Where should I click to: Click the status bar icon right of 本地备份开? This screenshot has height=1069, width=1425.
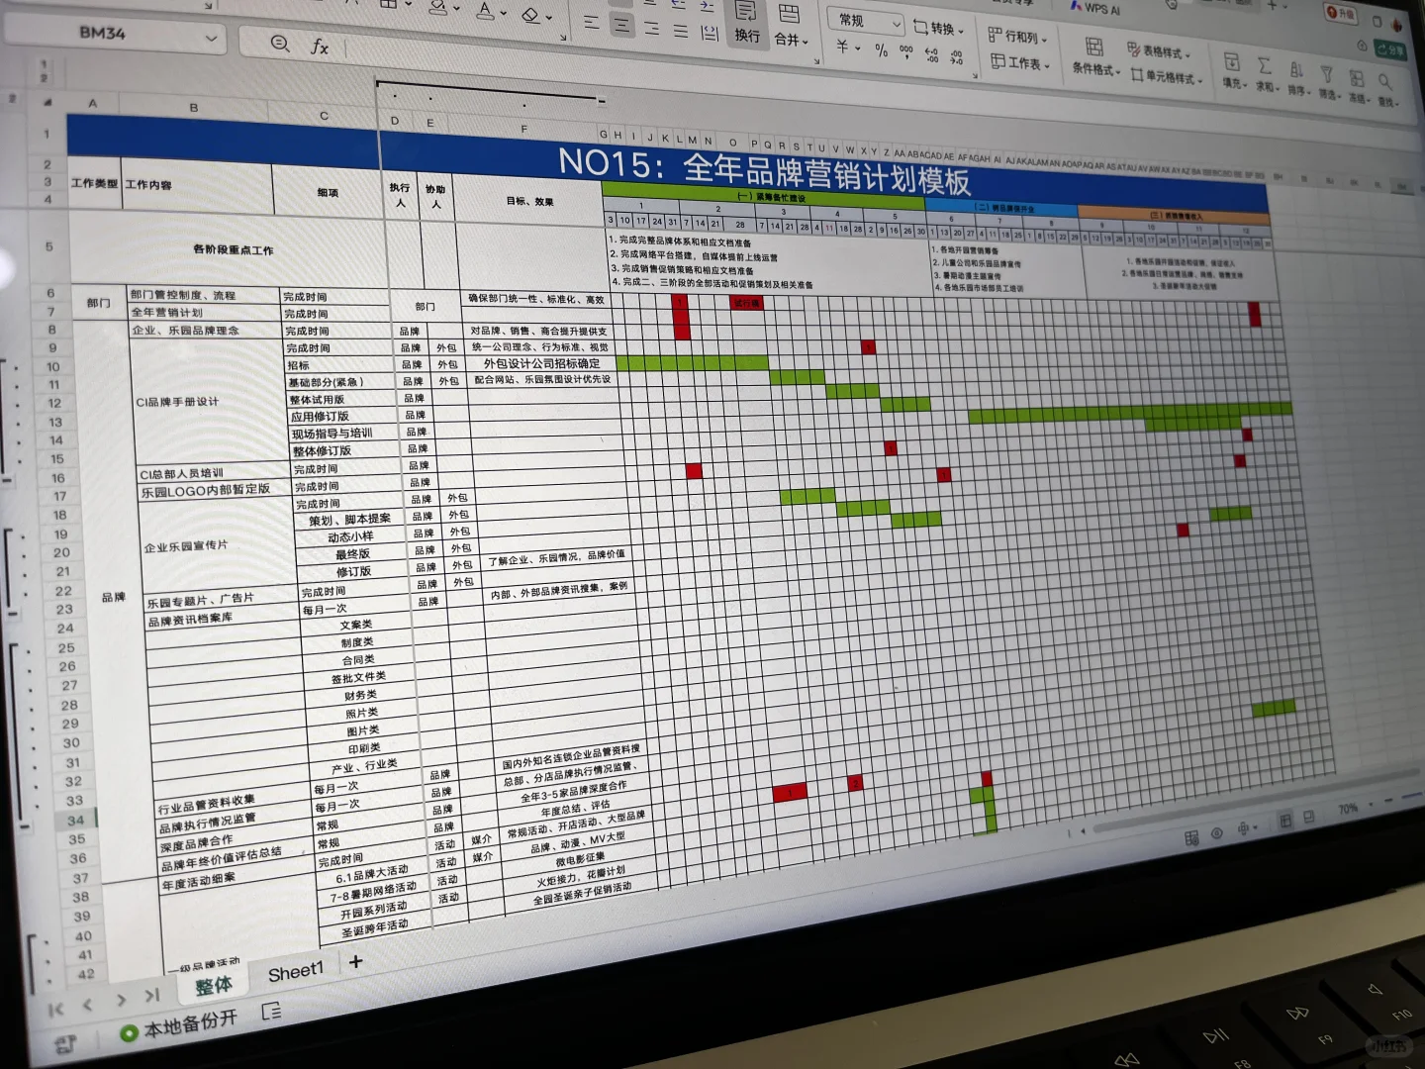click(x=271, y=1012)
